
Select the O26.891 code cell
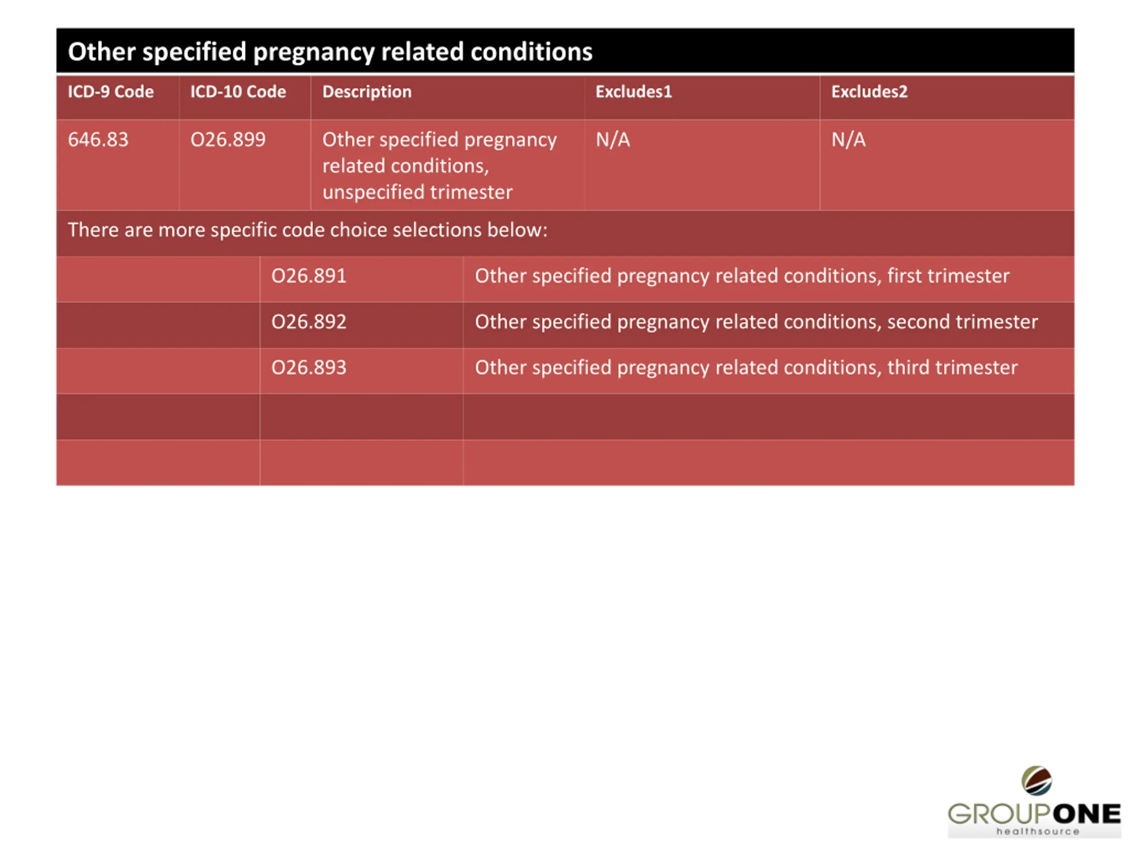(x=361, y=279)
